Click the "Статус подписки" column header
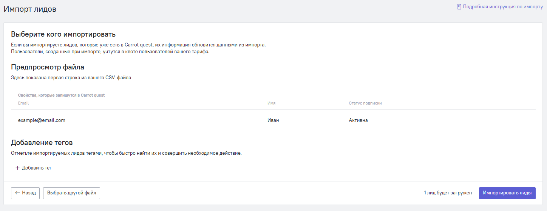 [x=365, y=103]
